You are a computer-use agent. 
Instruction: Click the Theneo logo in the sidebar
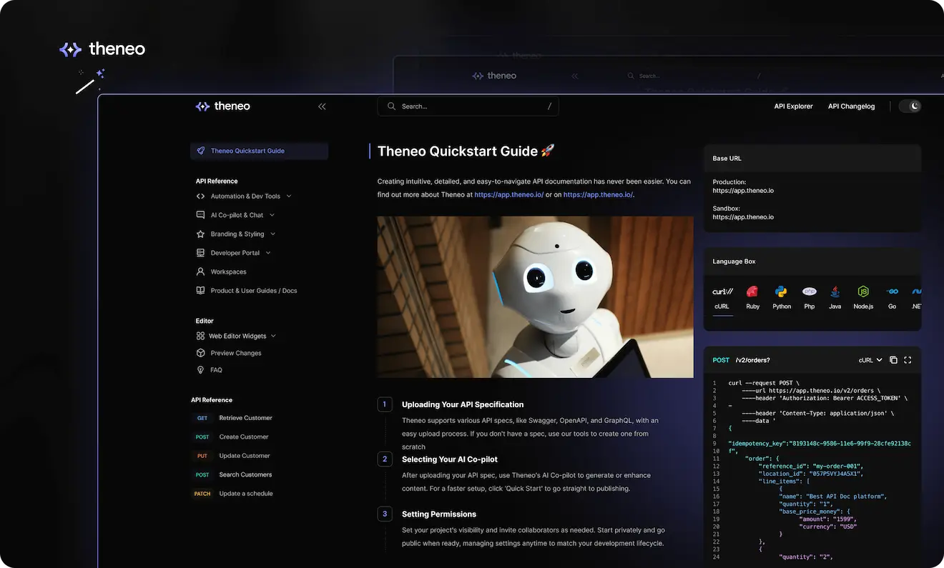(x=222, y=106)
